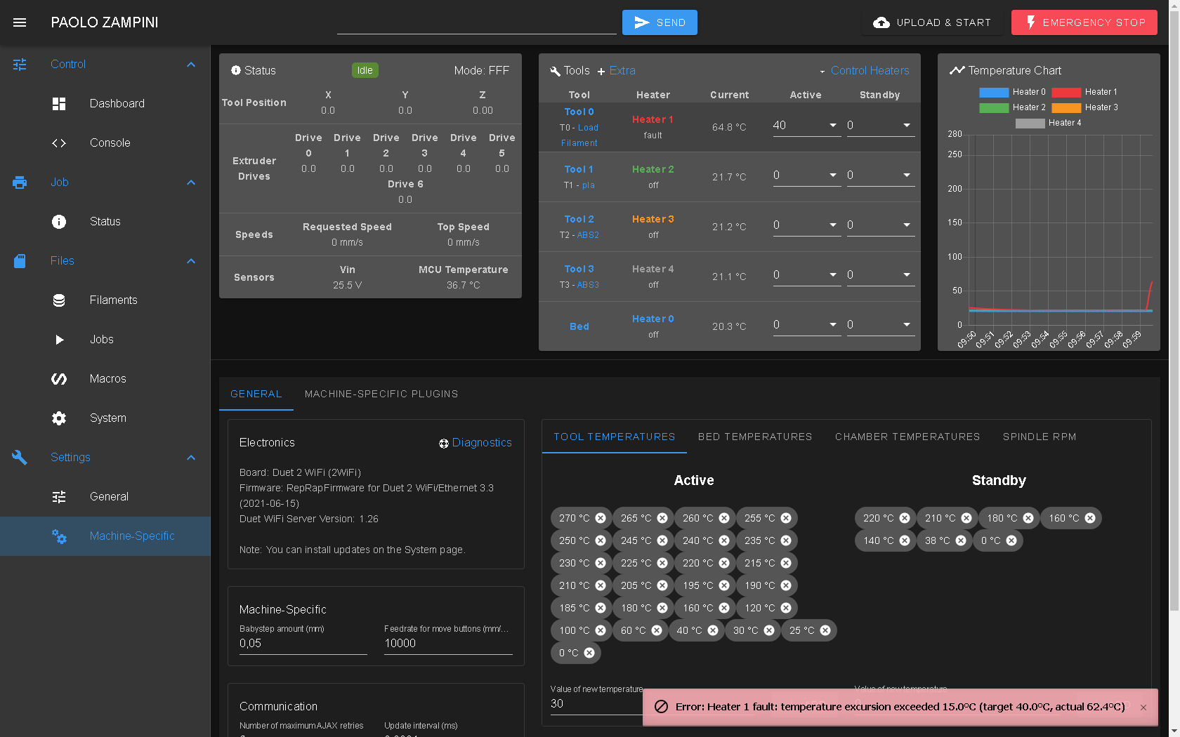Dismiss the Heater 1 fault error notification

(1143, 708)
